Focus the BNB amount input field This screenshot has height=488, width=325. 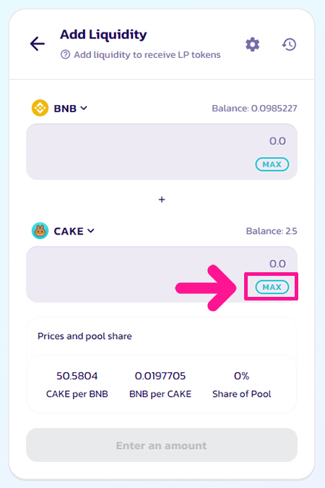pos(162,151)
